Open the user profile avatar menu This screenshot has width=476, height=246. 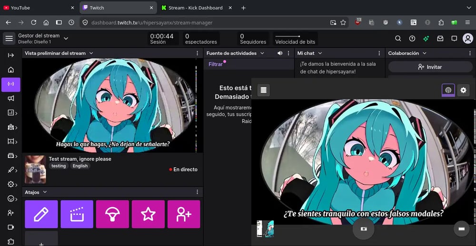pos(468,38)
